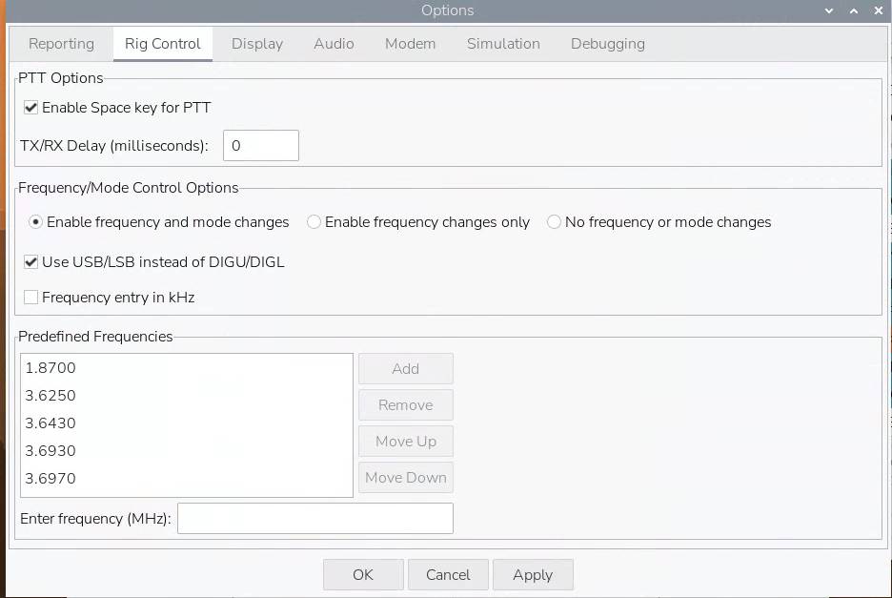Uncheck Use USB/LSB instead of DIGU/DIGL
This screenshot has height=598, width=892.
point(31,262)
